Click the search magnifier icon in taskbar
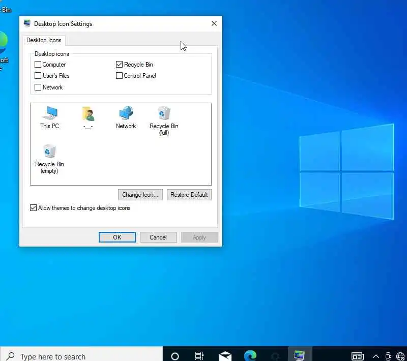The width and height of the screenshot is (407, 361). (x=10, y=356)
